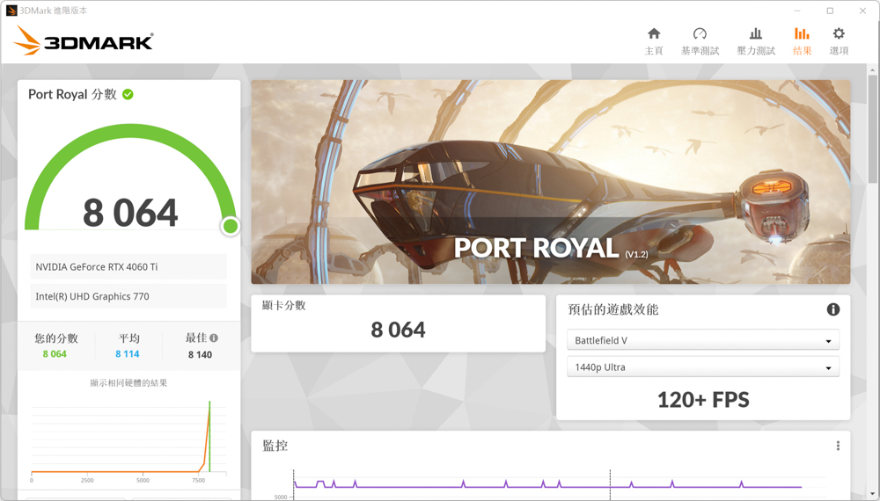Open the Options (選項) tab
Image resolution: width=880 pixels, height=501 pixels.
839,41
